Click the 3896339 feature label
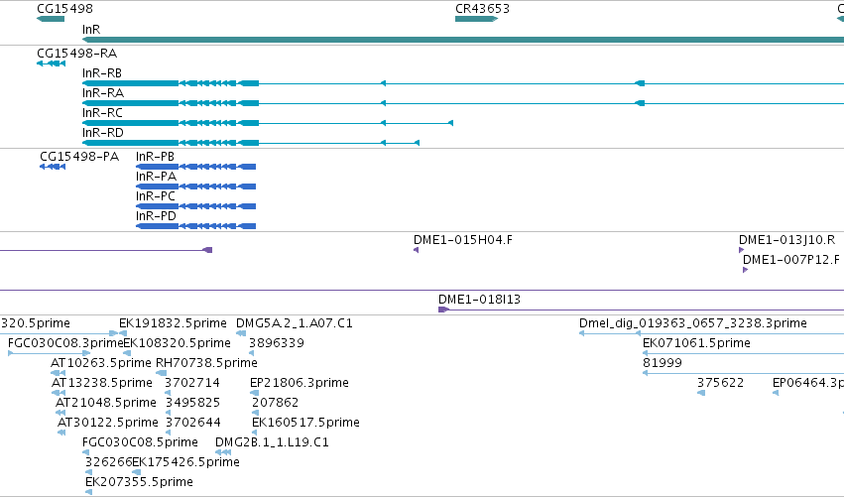The height and width of the screenshot is (497, 844). (277, 343)
